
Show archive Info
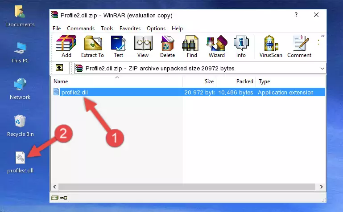(x=241, y=46)
